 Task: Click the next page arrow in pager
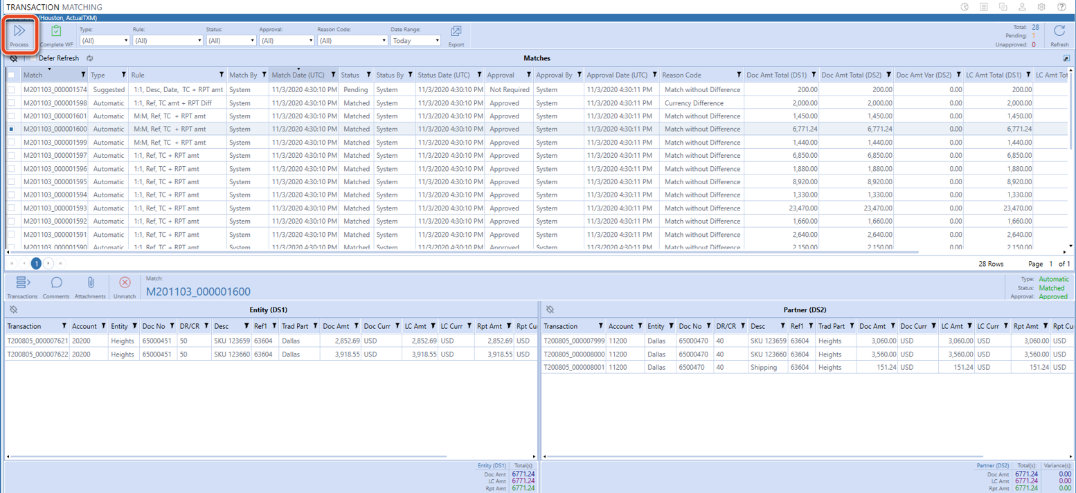coord(48,264)
